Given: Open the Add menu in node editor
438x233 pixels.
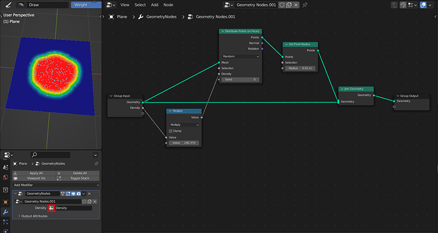Looking at the screenshot, I should 154,5.
